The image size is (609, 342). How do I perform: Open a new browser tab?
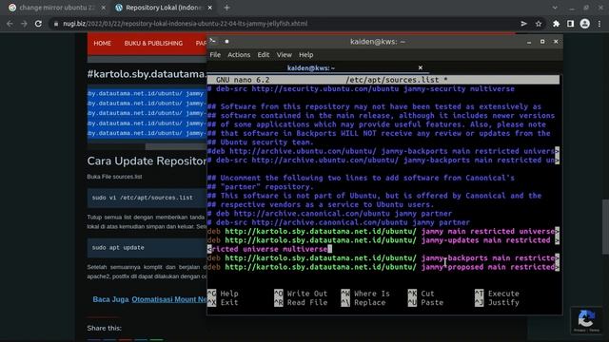[226, 8]
